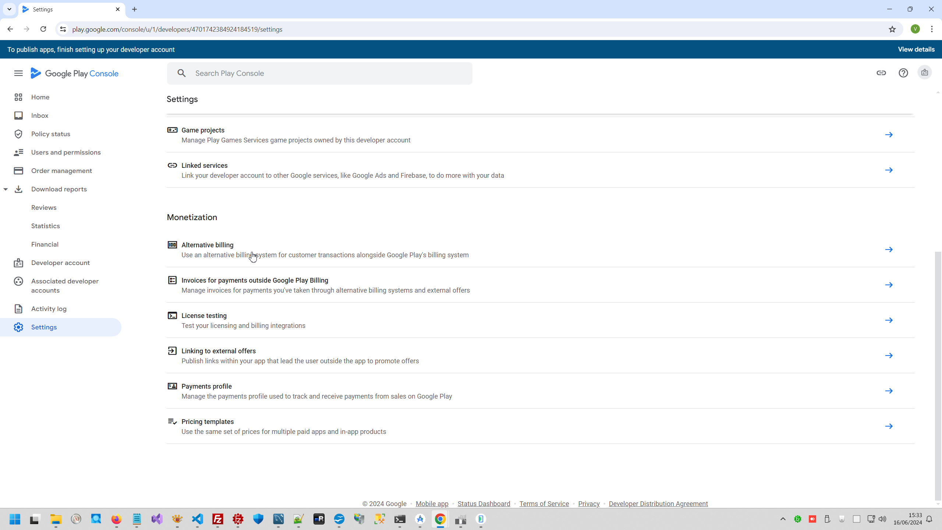The height and width of the screenshot is (530, 942).
Task: Show hidden system tray icons
Action: click(783, 519)
